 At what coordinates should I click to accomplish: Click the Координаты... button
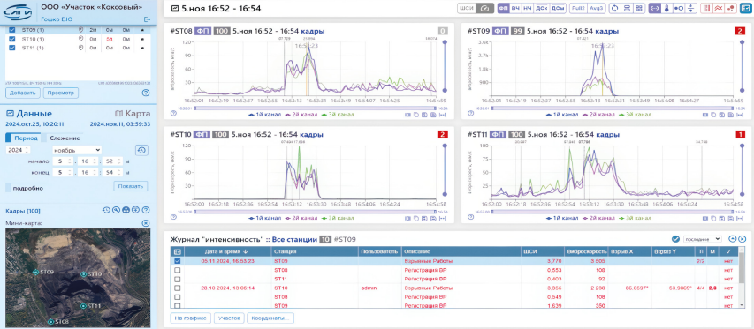[270, 318]
